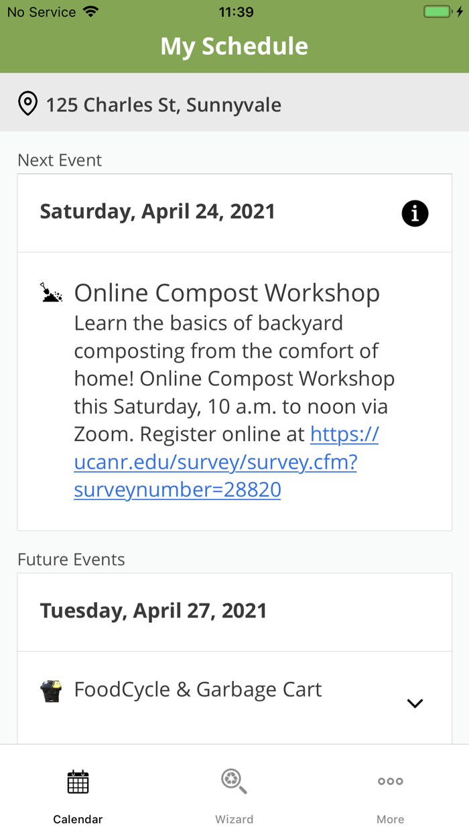469x834 pixels.
Task: Expand the FoodCycle & Garbage Cart chevron
Action: pyautogui.click(x=415, y=703)
